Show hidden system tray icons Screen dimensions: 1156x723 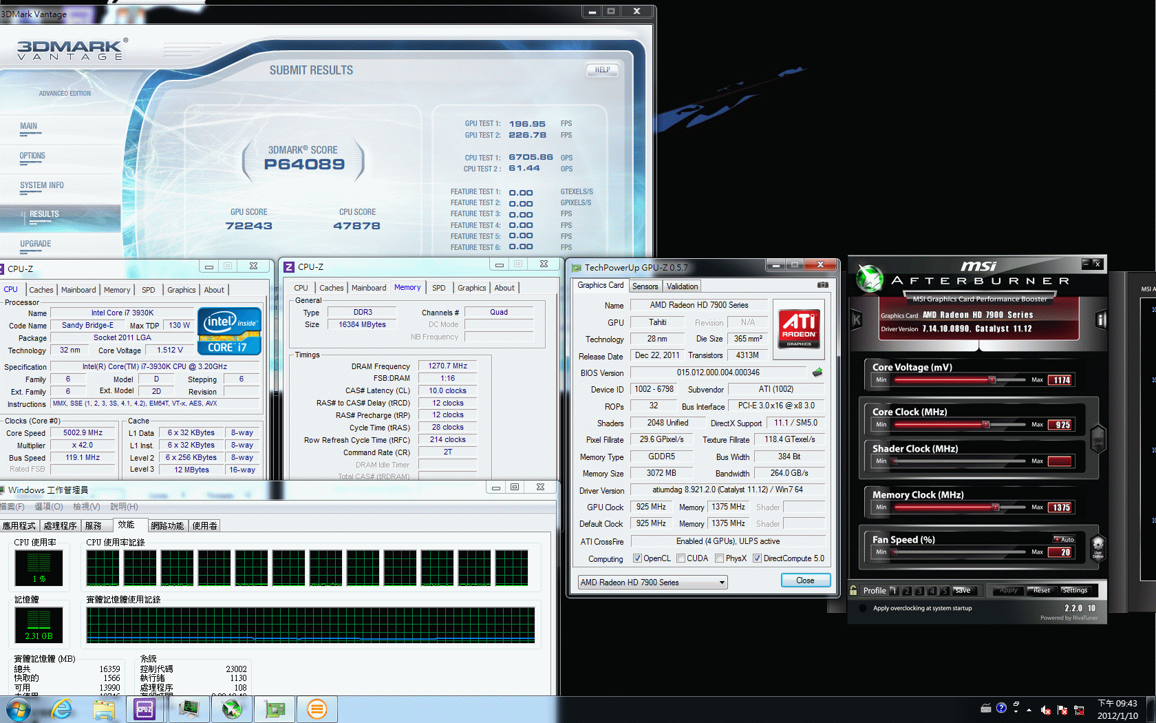pyautogui.click(x=1029, y=710)
